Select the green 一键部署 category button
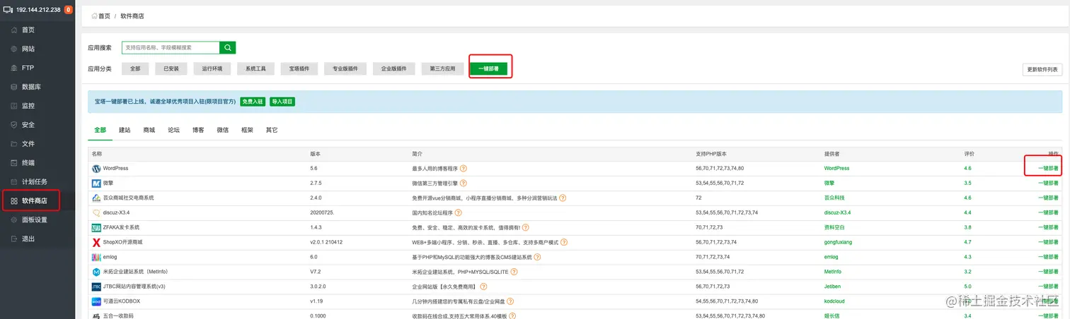Image resolution: width=1070 pixels, height=319 pixels. click(488, 68)
